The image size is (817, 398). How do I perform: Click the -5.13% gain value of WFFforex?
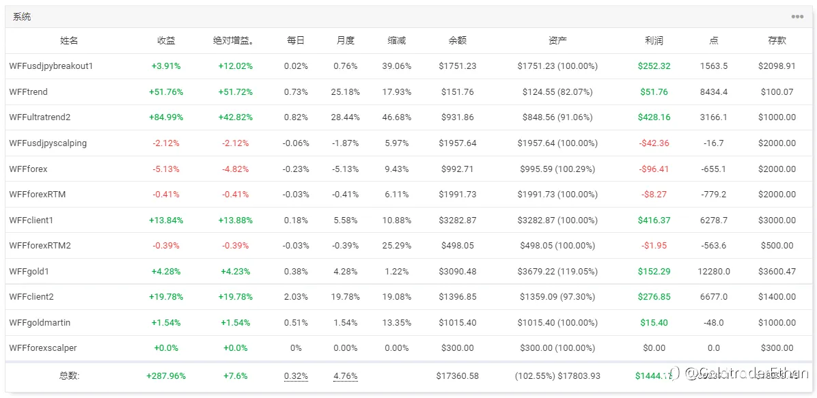point(166,169)
